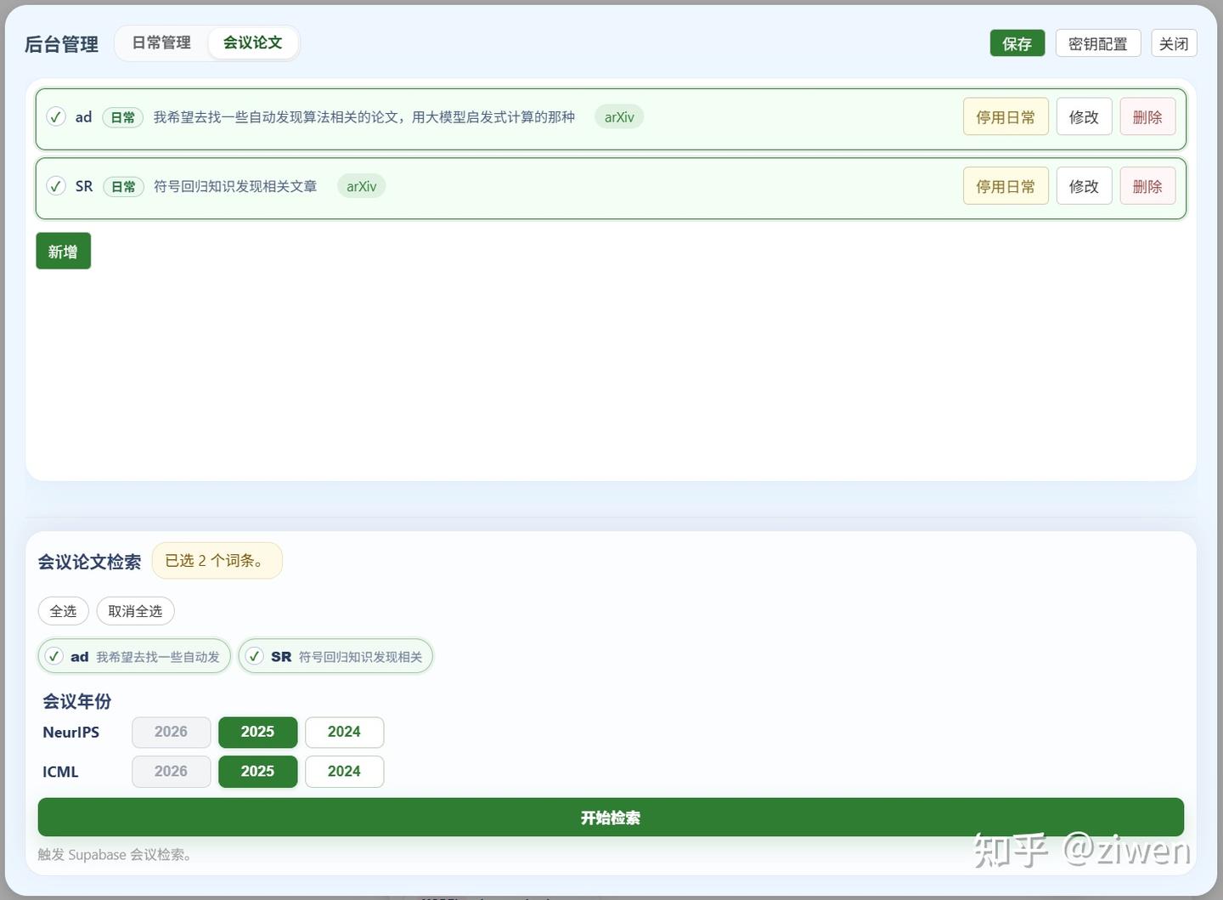Click the ICML row label
The width and height of the screenshot is (1223, 900).
60,772
